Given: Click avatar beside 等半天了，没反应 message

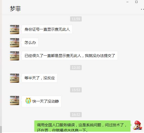Looking at the screenshot, I should point(15,78).
